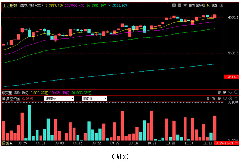Click the heart favorite icon in top toolbar
The height and width of the screenshot is (164, 241).
point(185,5)
